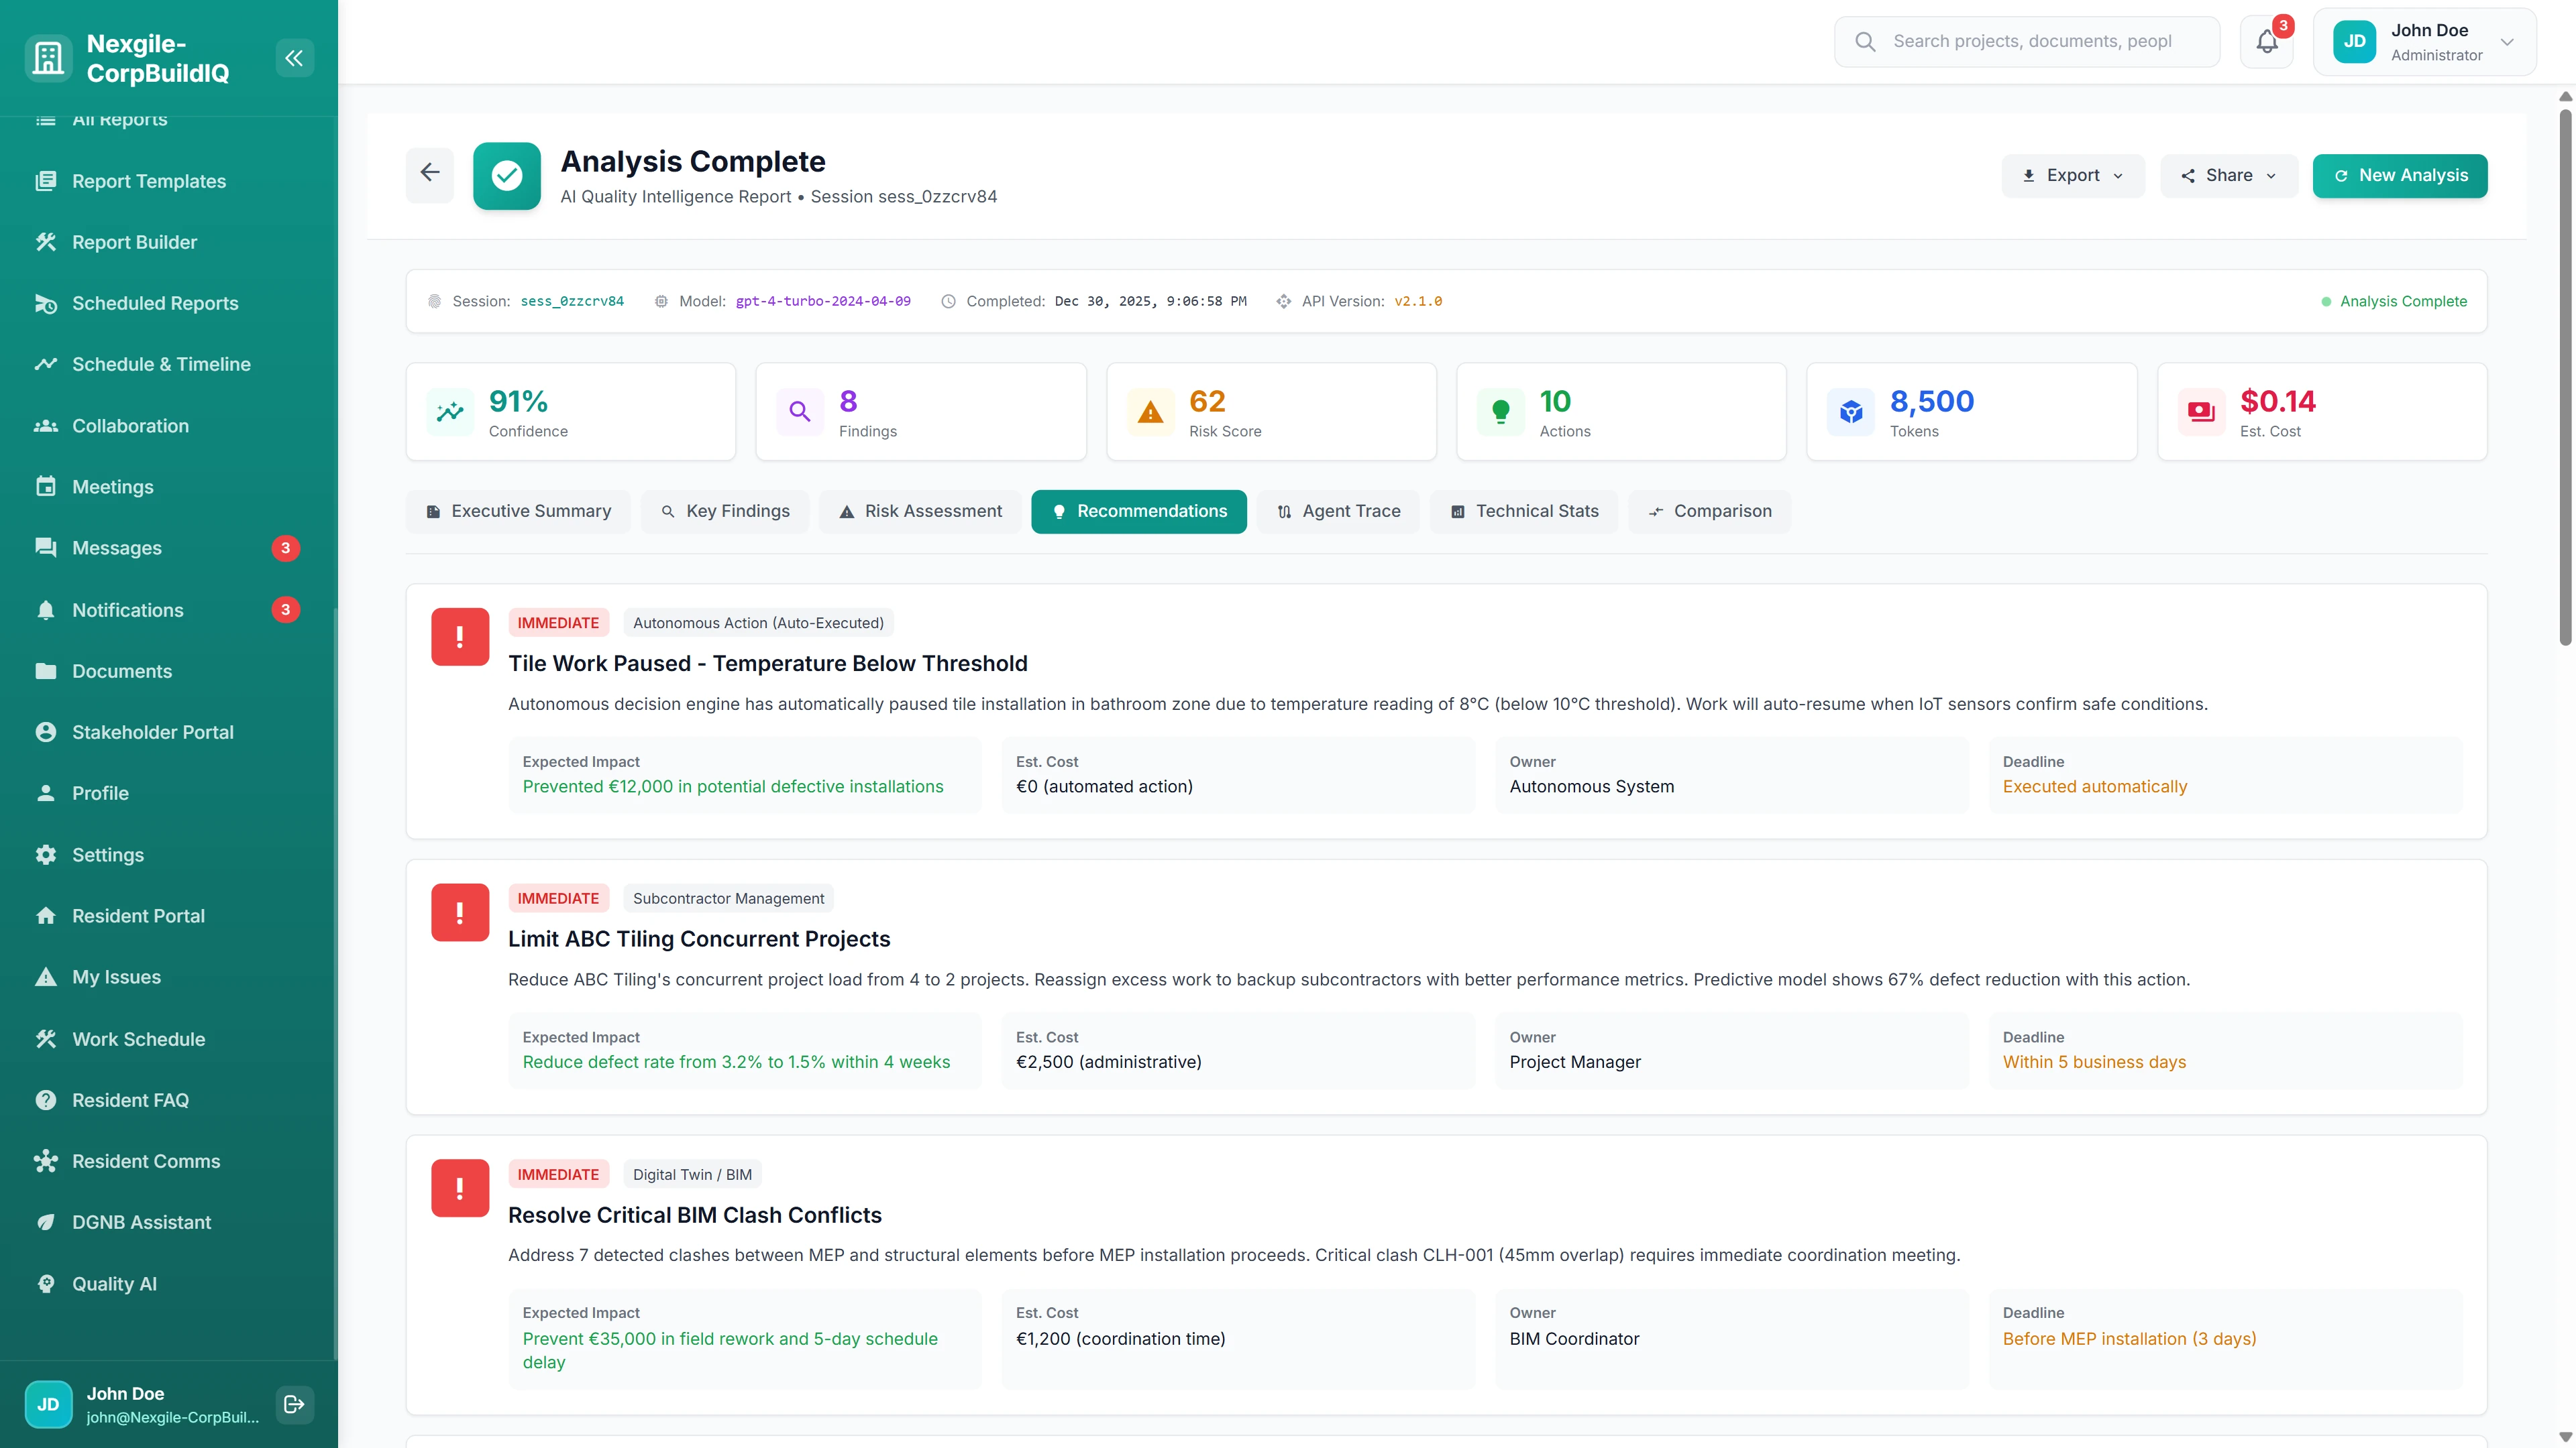Click the back arrow button
The image size is (2576, 1448).
(x=430, y=174)
